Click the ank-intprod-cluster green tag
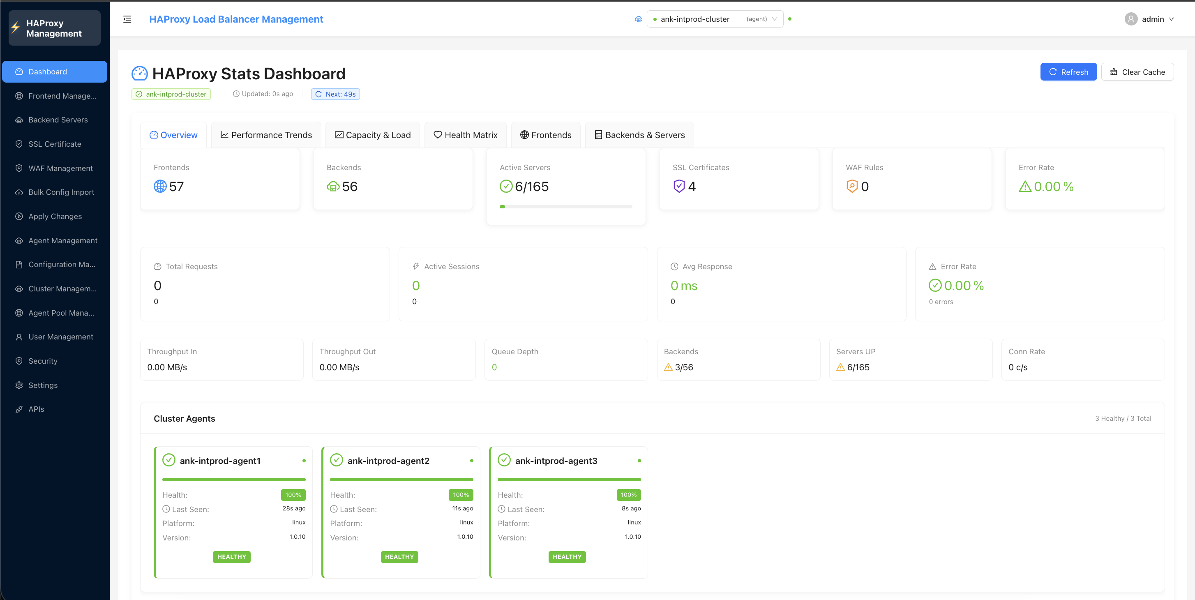 [x=171, y=94]
